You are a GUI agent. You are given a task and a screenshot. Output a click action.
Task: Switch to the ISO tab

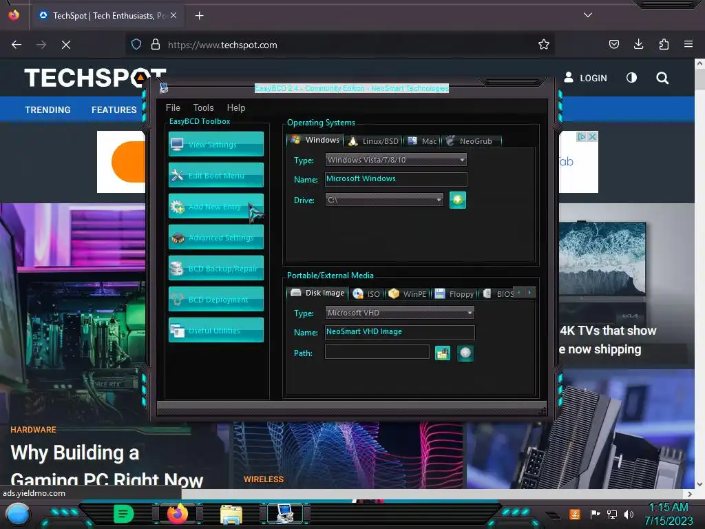pos(366,293)
